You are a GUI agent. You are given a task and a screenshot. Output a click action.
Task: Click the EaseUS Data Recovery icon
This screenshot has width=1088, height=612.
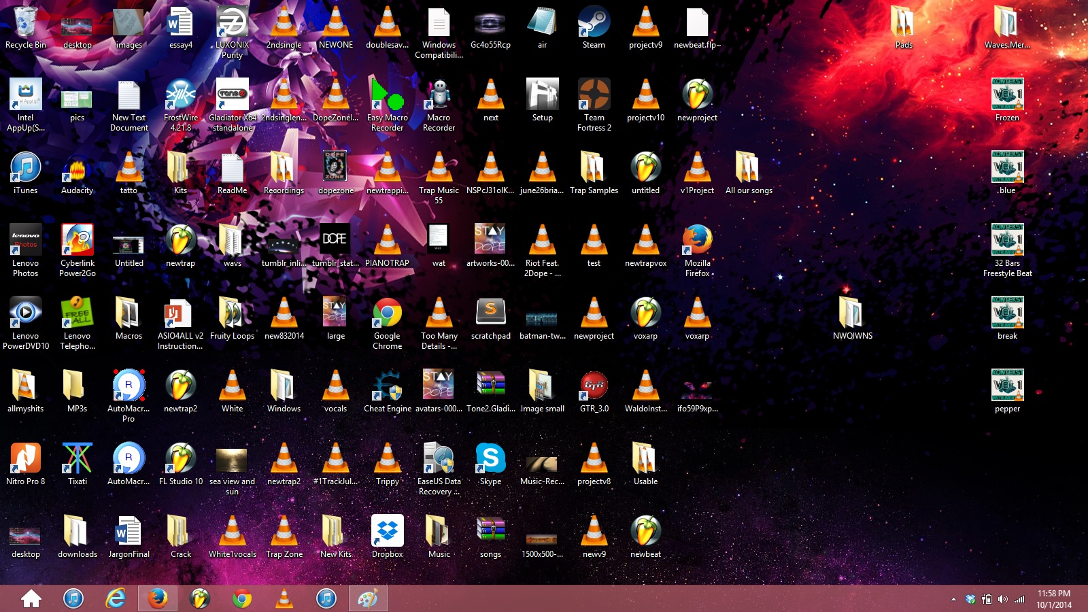pyautogui.click(x=439, y=460)
